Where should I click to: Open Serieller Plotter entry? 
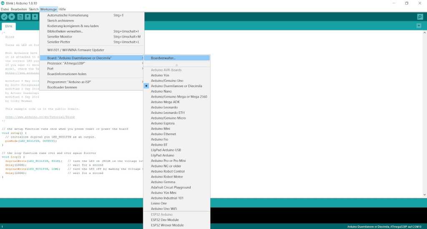[x=92, y=42]
